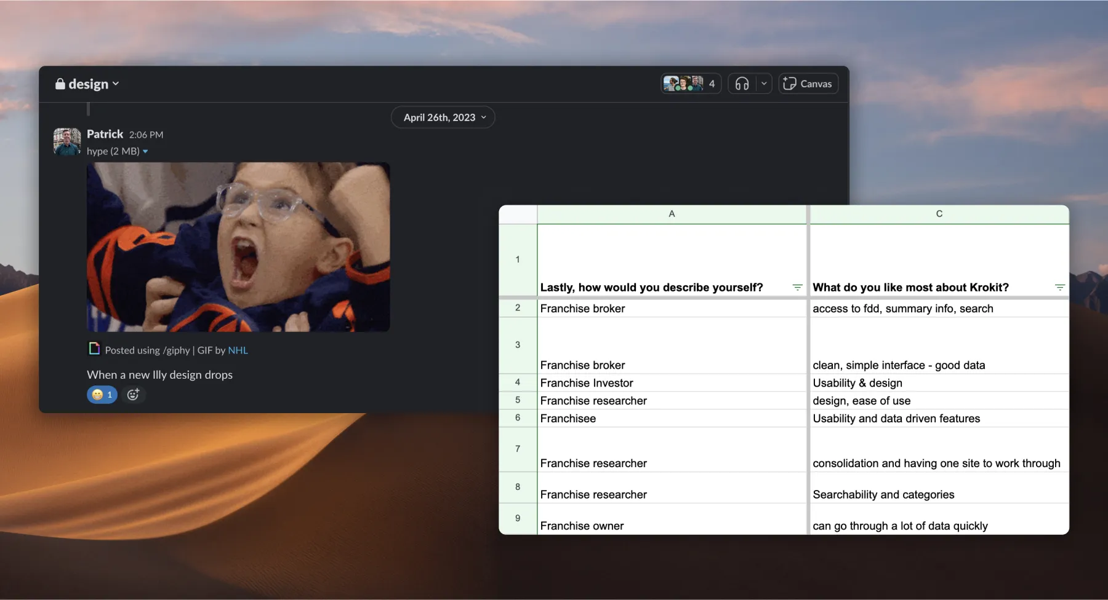Select row 6 header
1108x600 pixels.
point(518,418)
